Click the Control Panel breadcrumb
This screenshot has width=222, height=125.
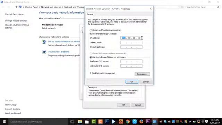point(31,7)
